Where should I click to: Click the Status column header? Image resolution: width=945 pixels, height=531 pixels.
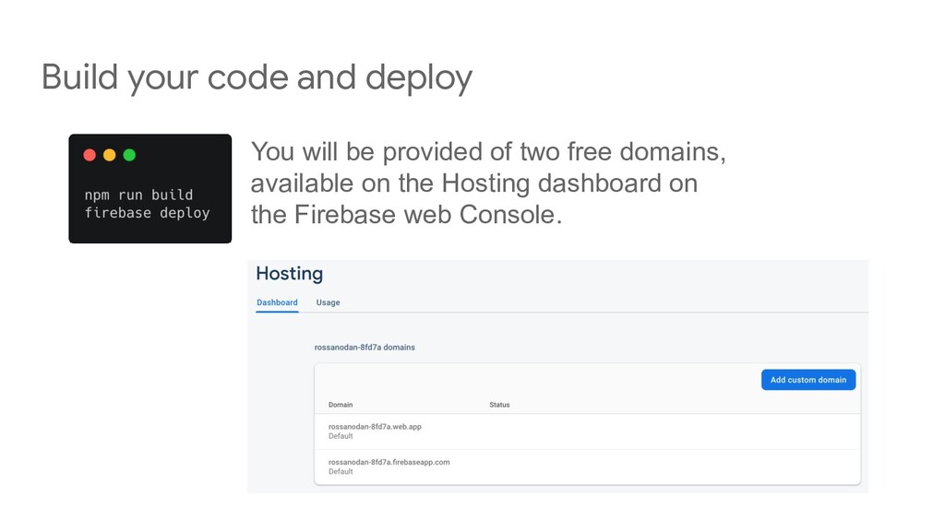(x=499, y=406)
